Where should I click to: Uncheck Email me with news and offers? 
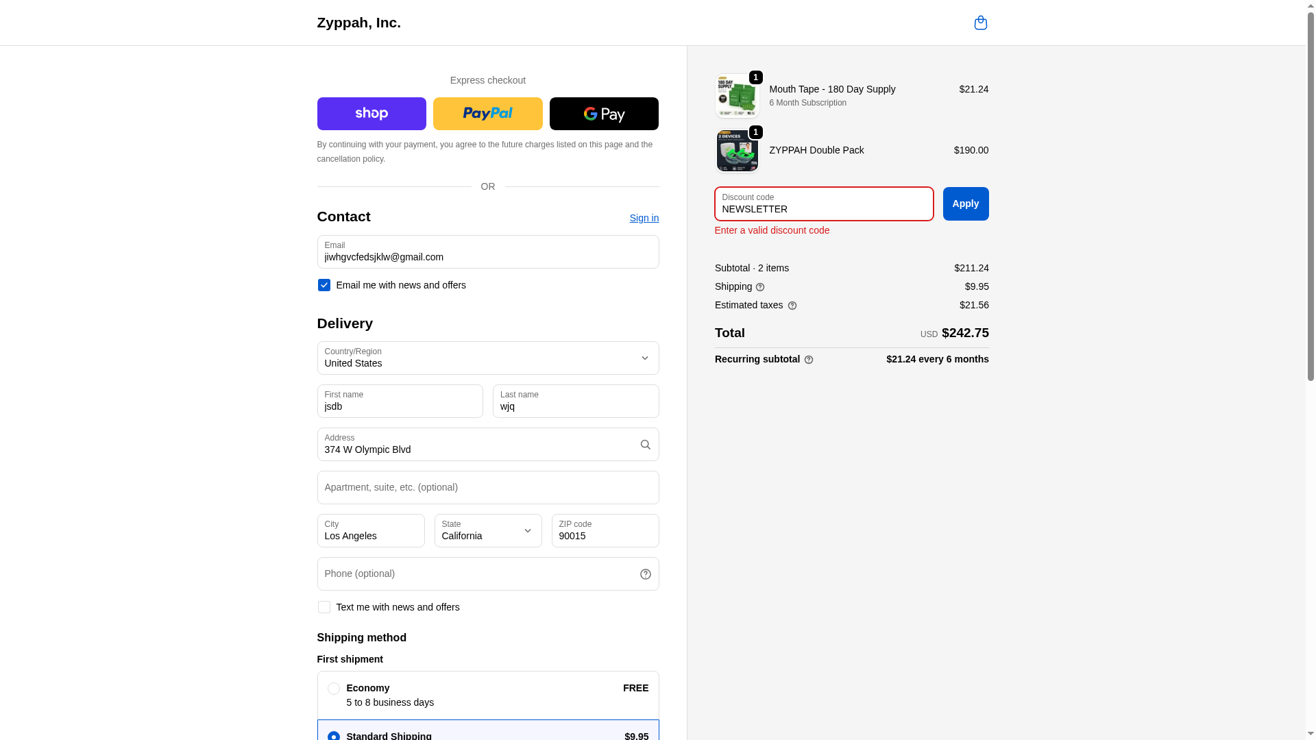(324, 285)
